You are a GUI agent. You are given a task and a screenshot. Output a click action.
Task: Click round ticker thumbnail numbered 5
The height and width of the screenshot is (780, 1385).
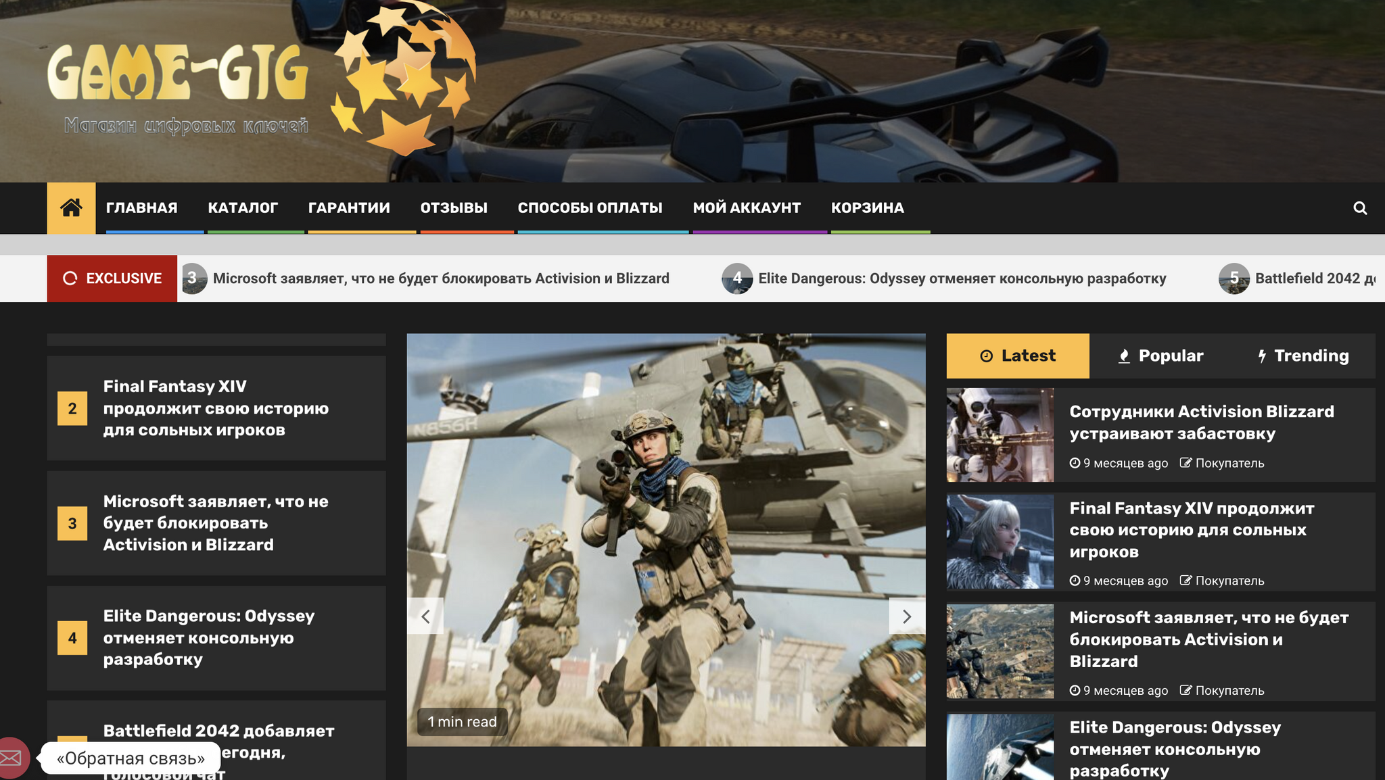(x=1234, y=278)
